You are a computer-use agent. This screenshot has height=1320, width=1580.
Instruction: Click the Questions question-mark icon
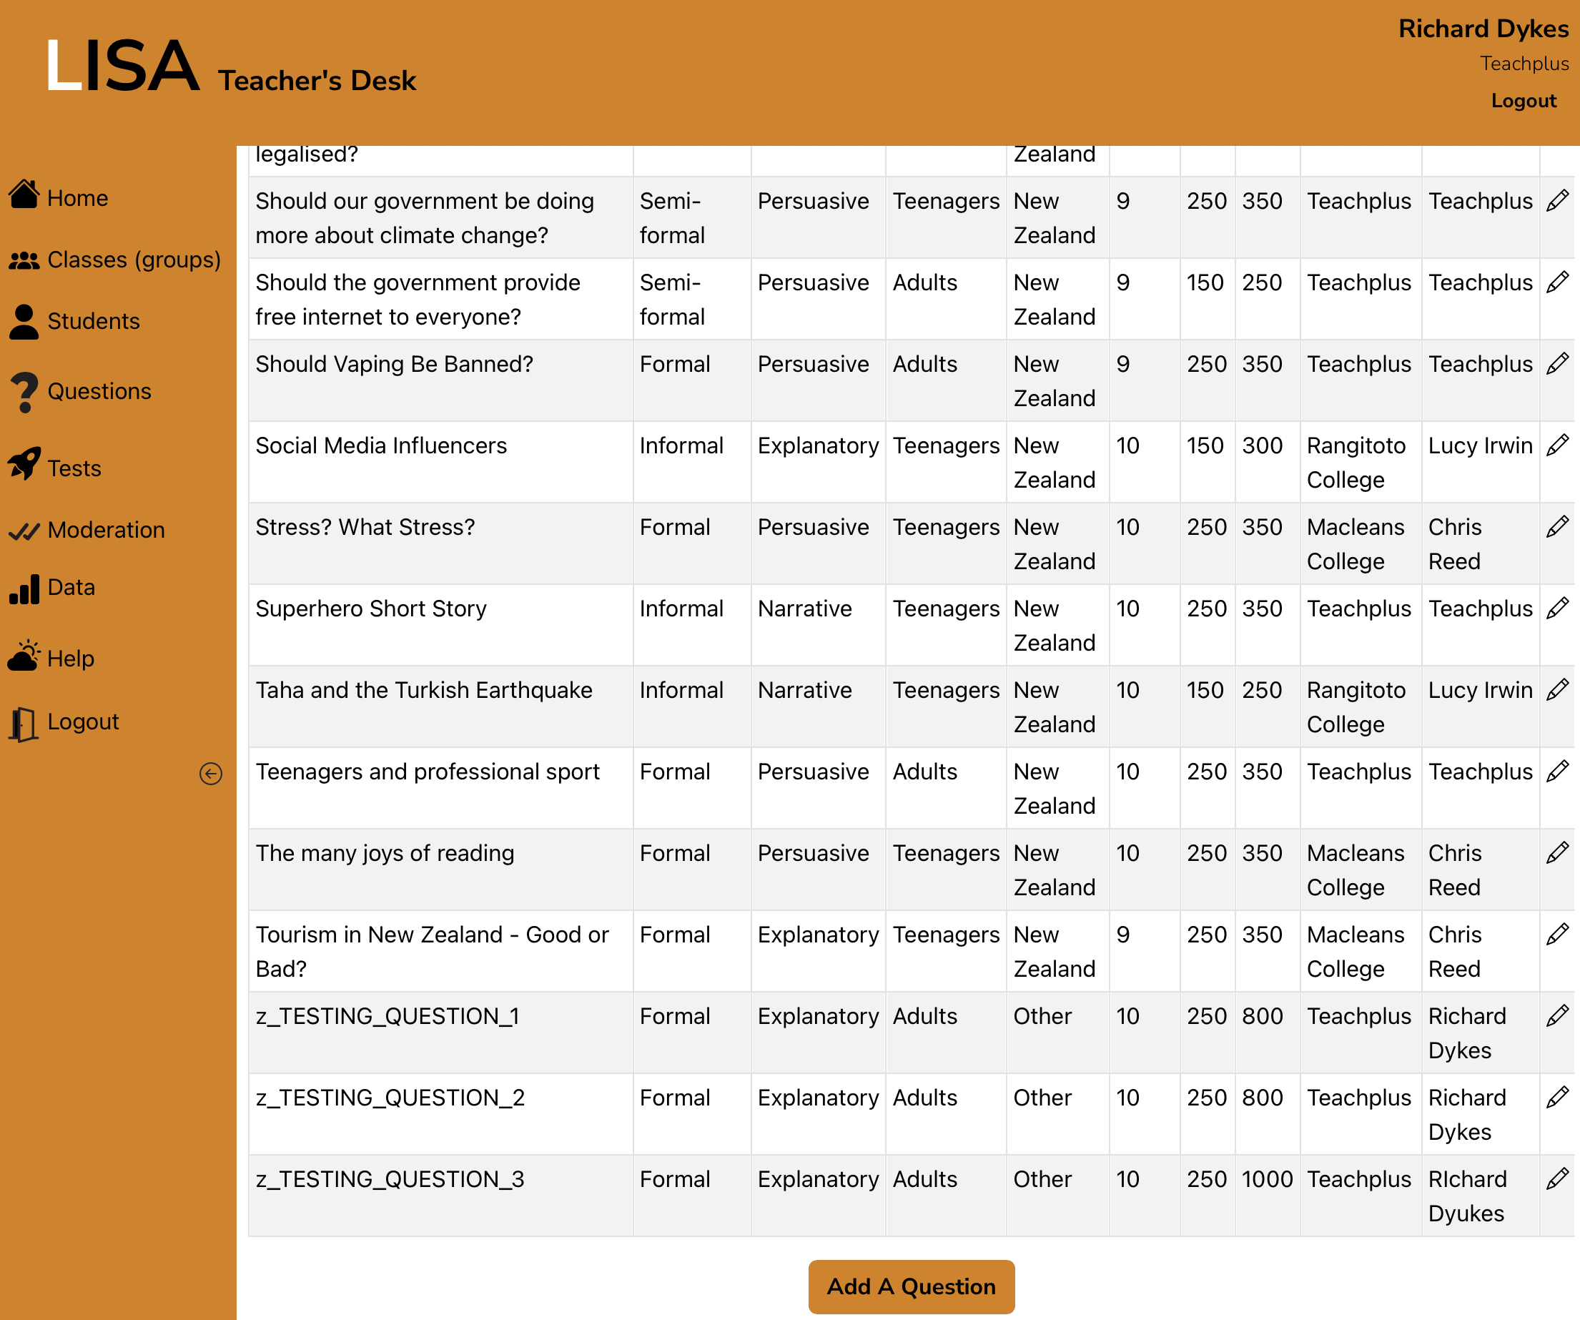pyautogui.click(x=24, y=392)
